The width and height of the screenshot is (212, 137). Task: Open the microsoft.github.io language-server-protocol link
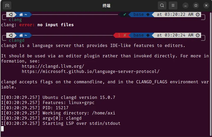tap(91, 71)
